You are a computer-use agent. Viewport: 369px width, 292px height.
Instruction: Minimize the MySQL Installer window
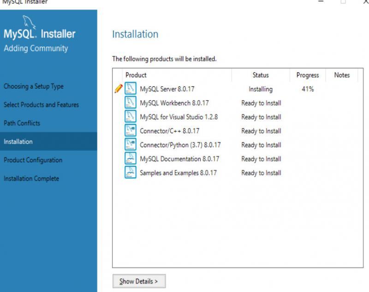click(x=321, y=1)
